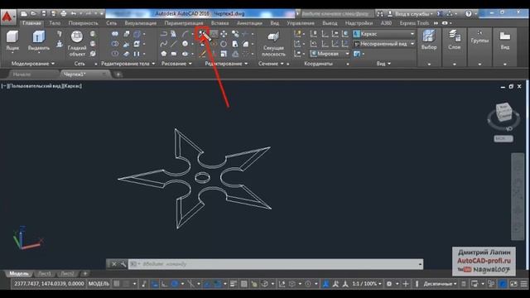Expand the Моделирование panel
The width and height of the screenshot is (530, 298).
pyautogui.click(x=33, y=64)
